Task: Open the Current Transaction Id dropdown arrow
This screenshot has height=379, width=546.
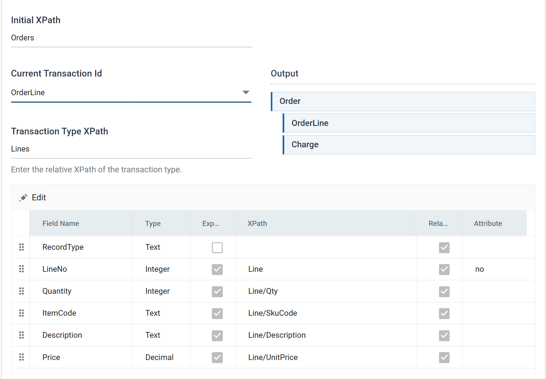Action: coord(246,92)
